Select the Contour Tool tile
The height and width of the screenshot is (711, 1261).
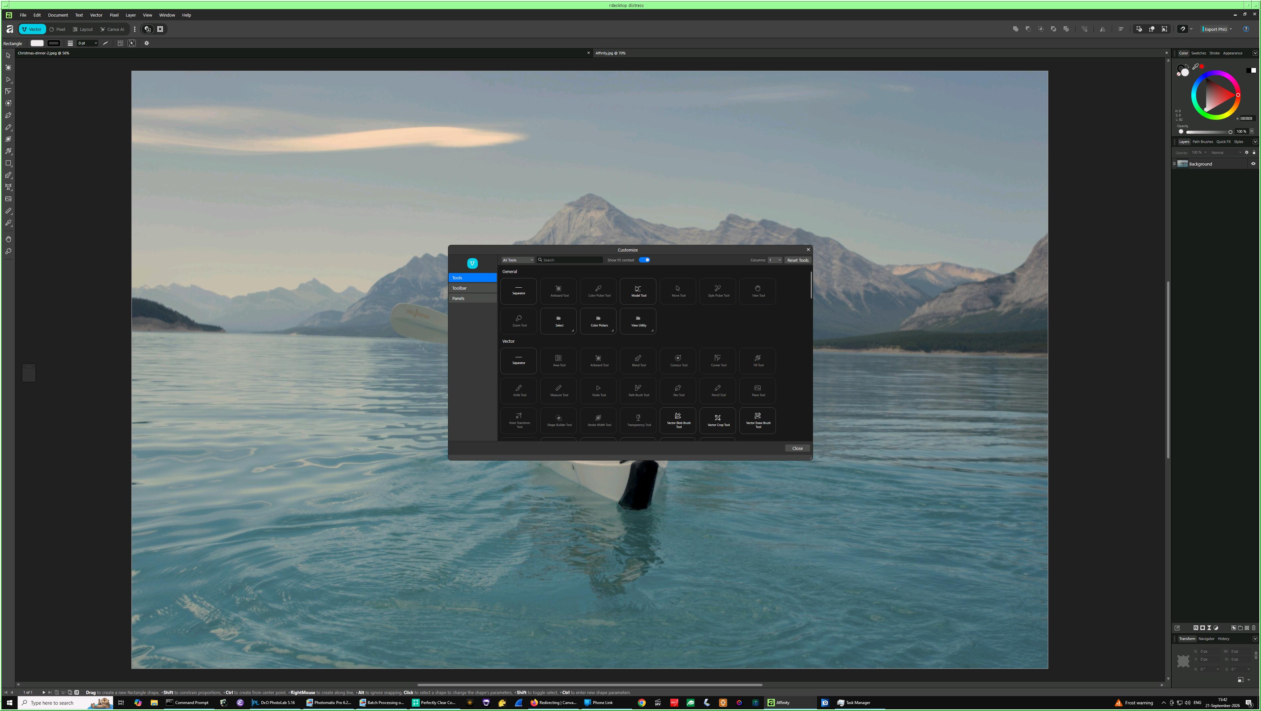[678, 361]
